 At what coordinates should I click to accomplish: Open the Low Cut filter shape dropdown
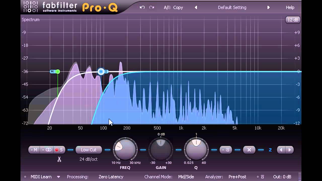point(89,150)
